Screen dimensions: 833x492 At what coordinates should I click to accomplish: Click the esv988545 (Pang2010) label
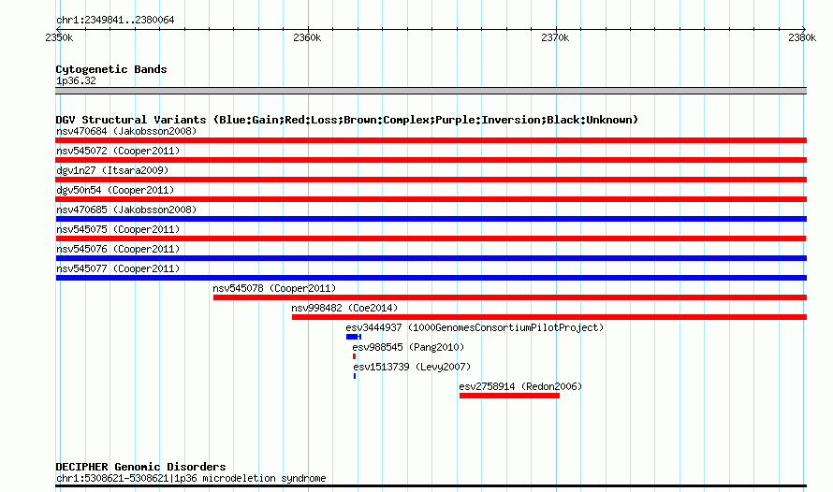408,347
